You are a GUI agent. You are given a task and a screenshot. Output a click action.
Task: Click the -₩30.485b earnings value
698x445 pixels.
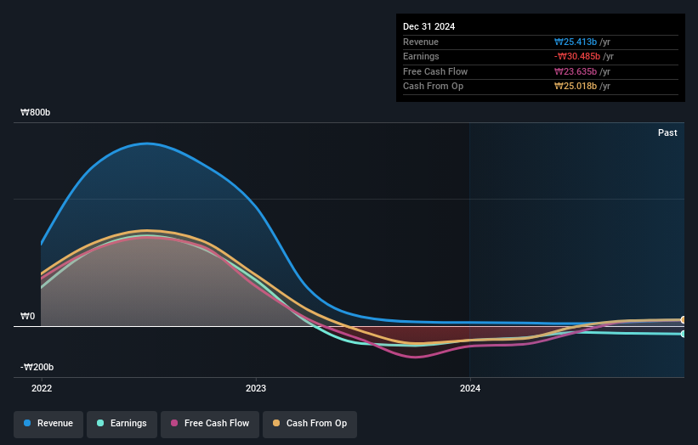pos(577,56)
